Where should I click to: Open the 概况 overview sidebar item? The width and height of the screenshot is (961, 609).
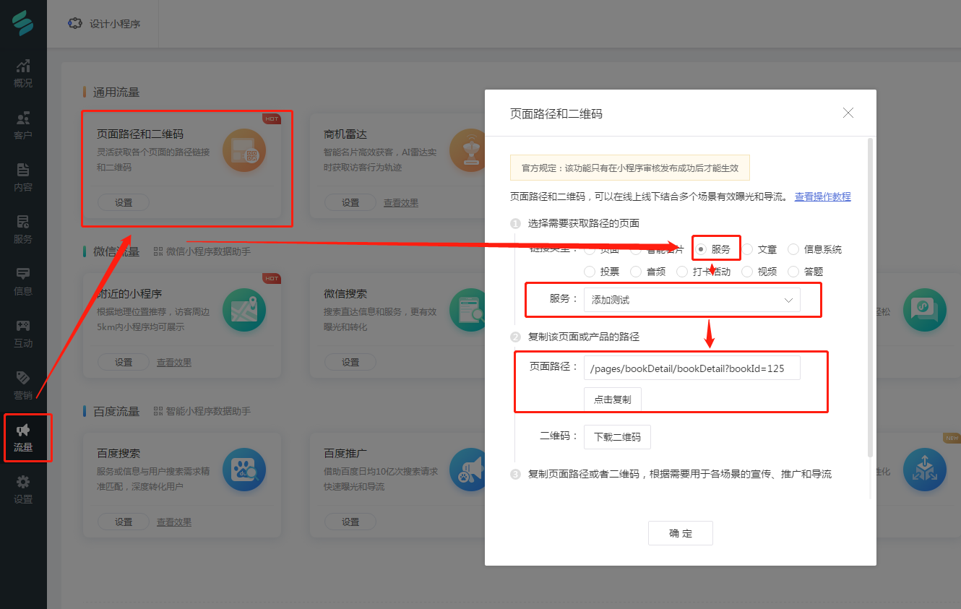[23, 74]
